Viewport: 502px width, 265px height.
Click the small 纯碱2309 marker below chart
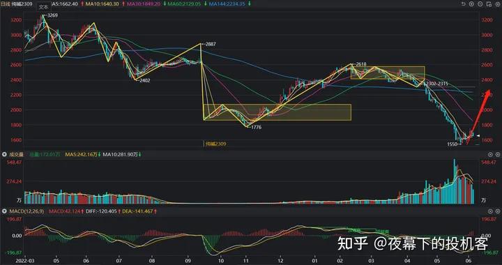pos(215,144)
